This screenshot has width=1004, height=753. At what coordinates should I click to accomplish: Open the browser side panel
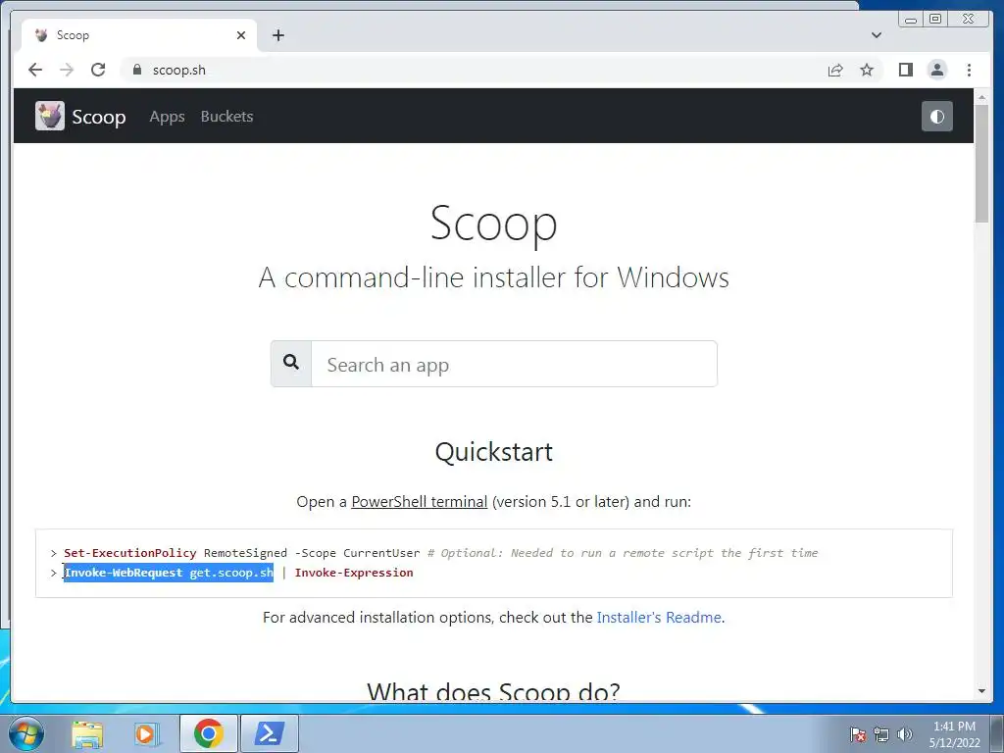point(905,70)
